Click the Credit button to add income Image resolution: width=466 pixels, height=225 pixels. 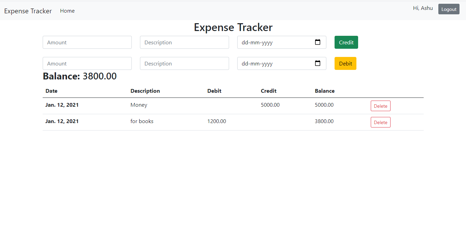(x=346, y=42)
